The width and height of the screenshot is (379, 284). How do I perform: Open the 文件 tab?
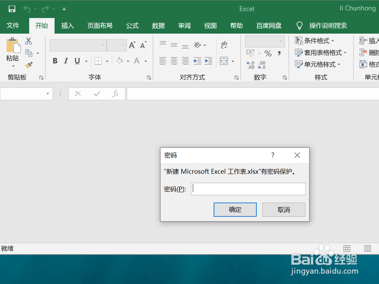click(13, 25)
